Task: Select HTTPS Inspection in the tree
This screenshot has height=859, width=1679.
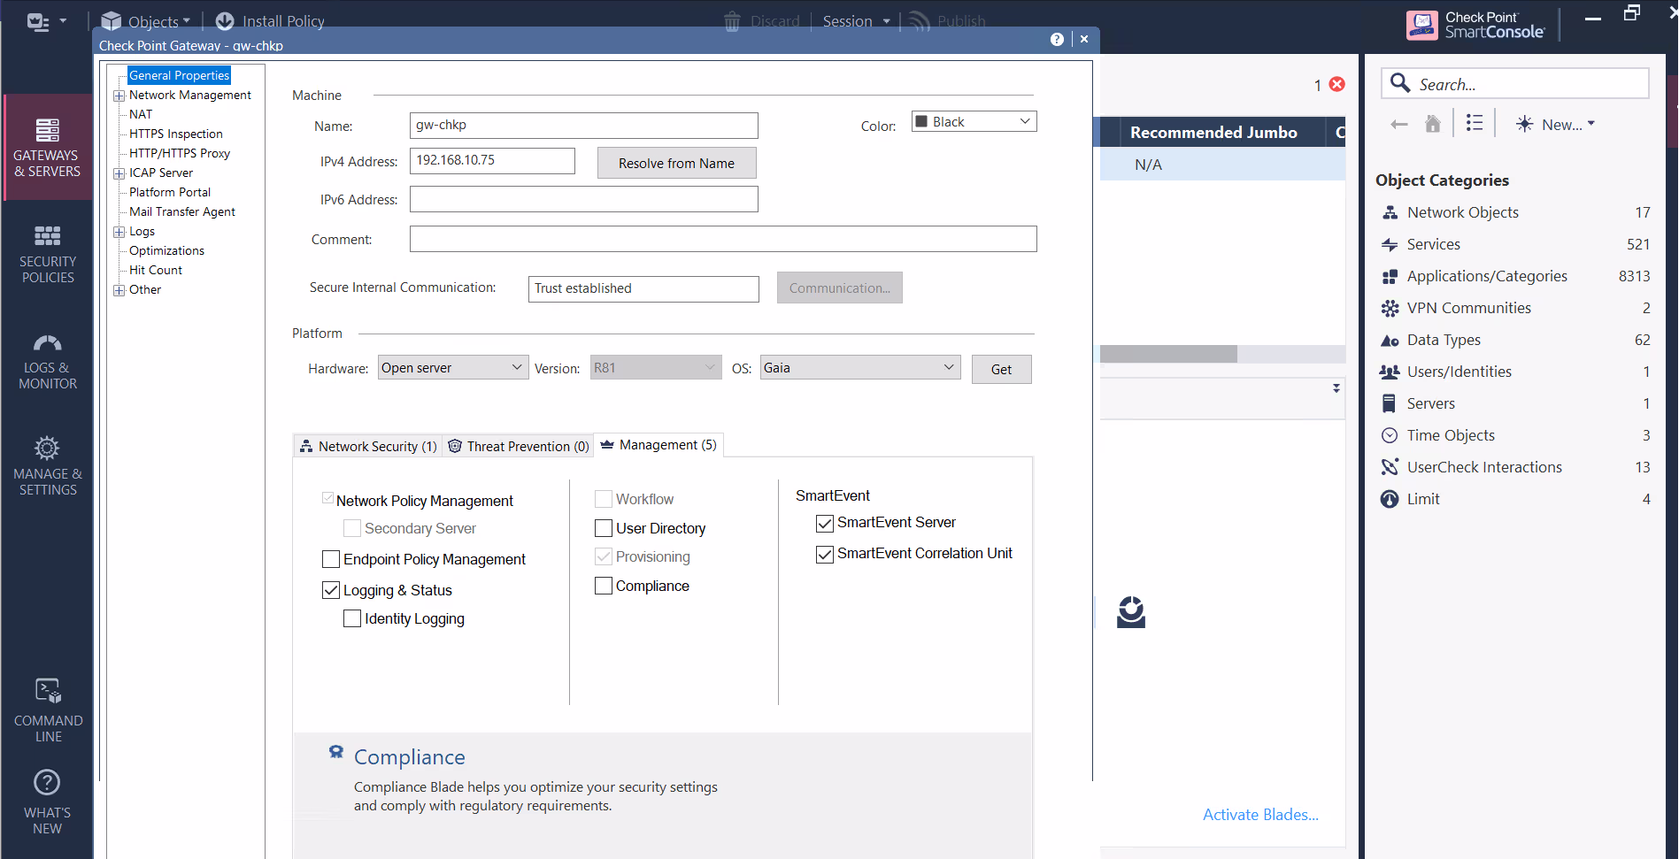Action: pos(175,134)
